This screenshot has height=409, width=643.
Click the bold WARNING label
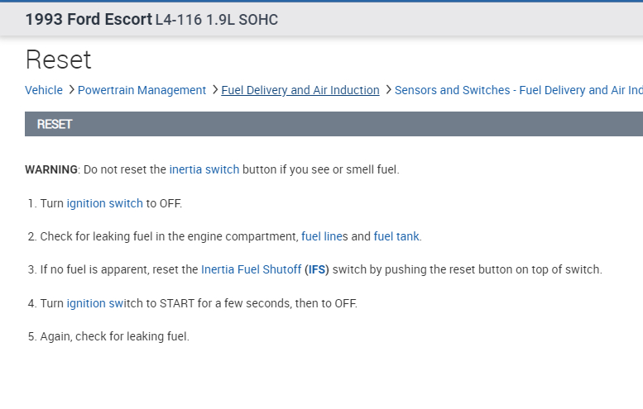click(51, 169)
